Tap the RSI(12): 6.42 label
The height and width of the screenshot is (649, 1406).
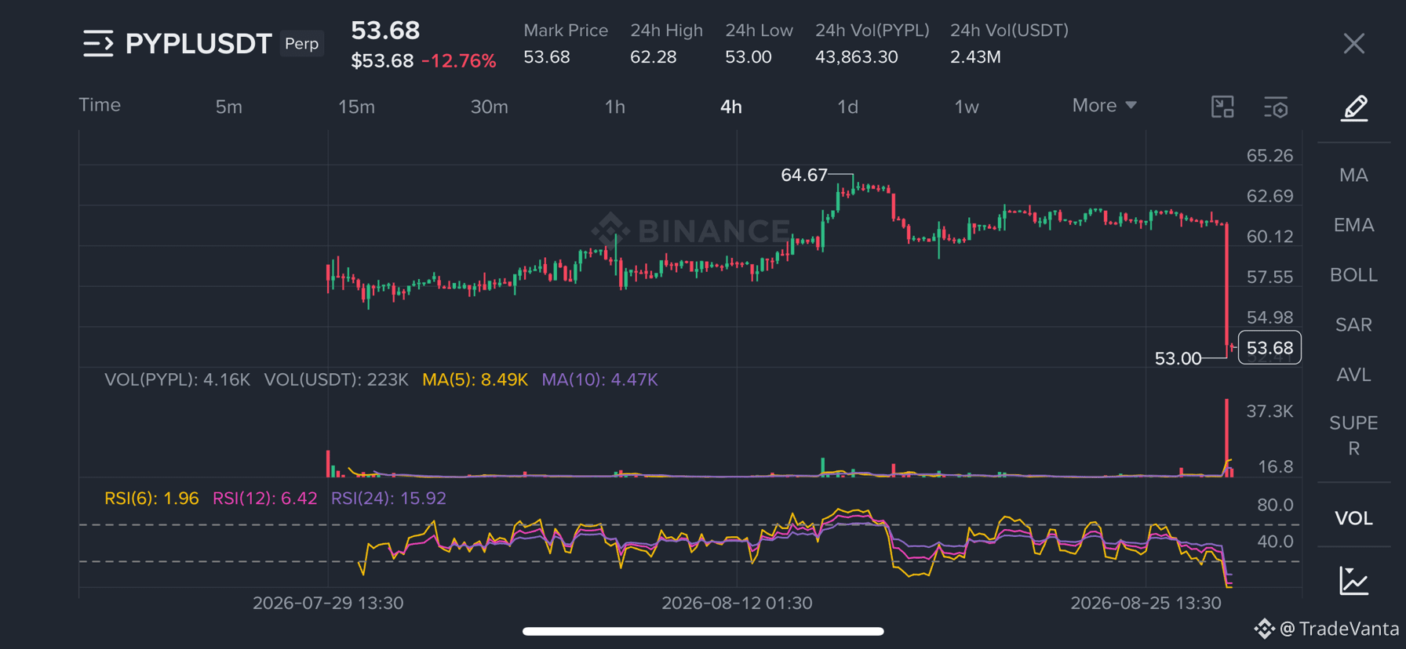coord(265,499)
